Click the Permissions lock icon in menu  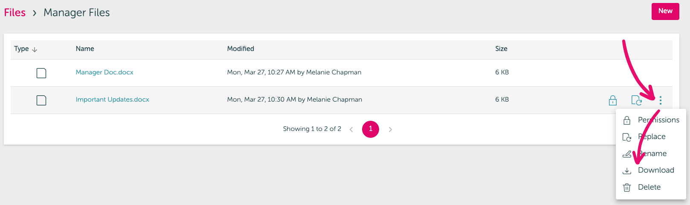tap(627, 120)
